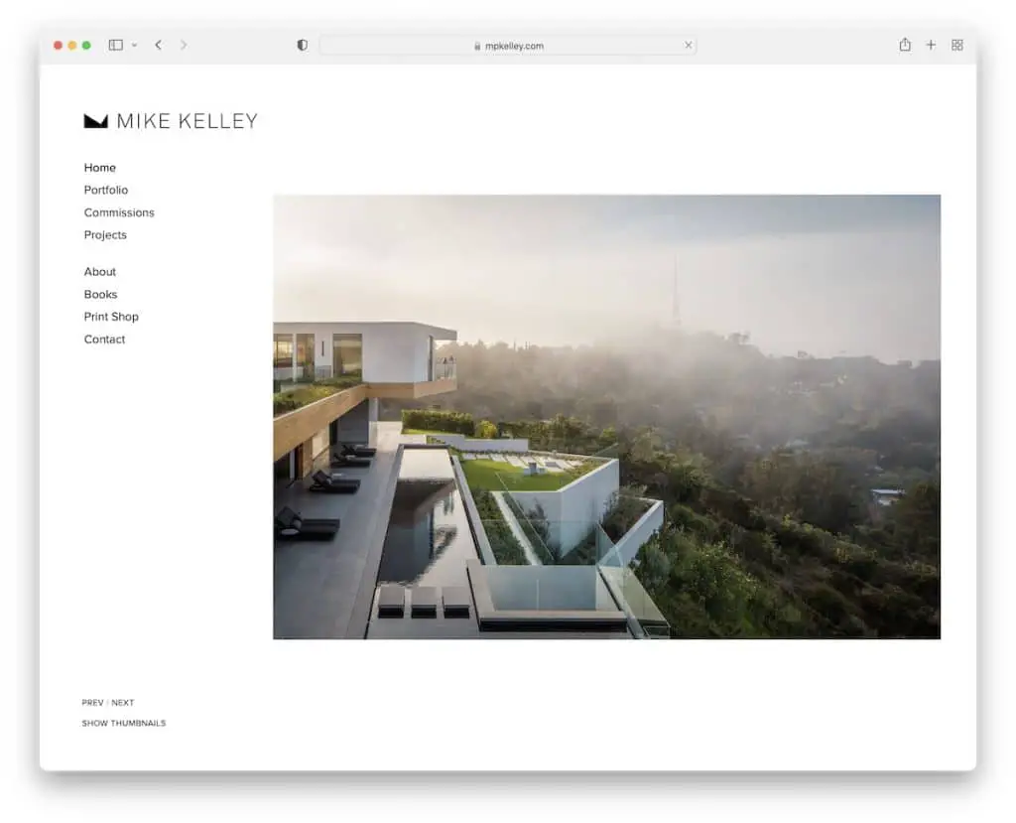
Task: Click the mpkelley.com address bar
Action: click(x=508, y=46)
